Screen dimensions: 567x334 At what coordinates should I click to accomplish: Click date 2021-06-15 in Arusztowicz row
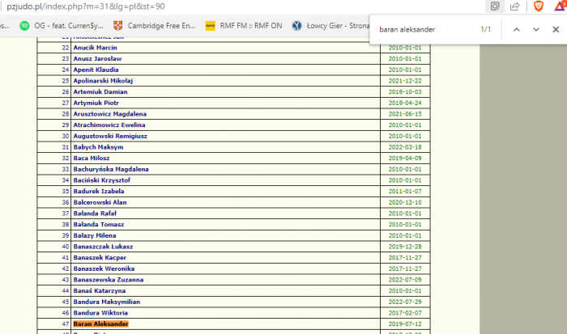pyautogui.click(x=405, y=114)
